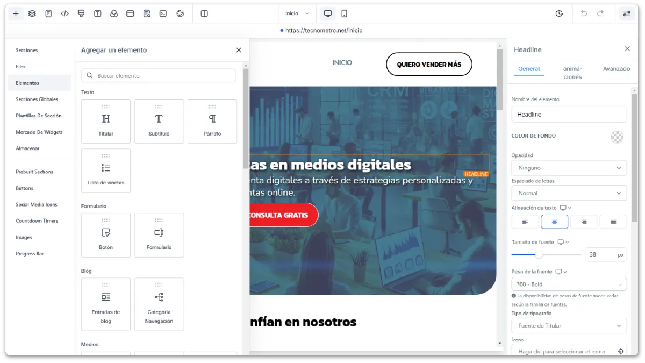Screen dimensions: 645x363
Task: Open the typography T icon in the toolbar
Action: click(97, 13)
